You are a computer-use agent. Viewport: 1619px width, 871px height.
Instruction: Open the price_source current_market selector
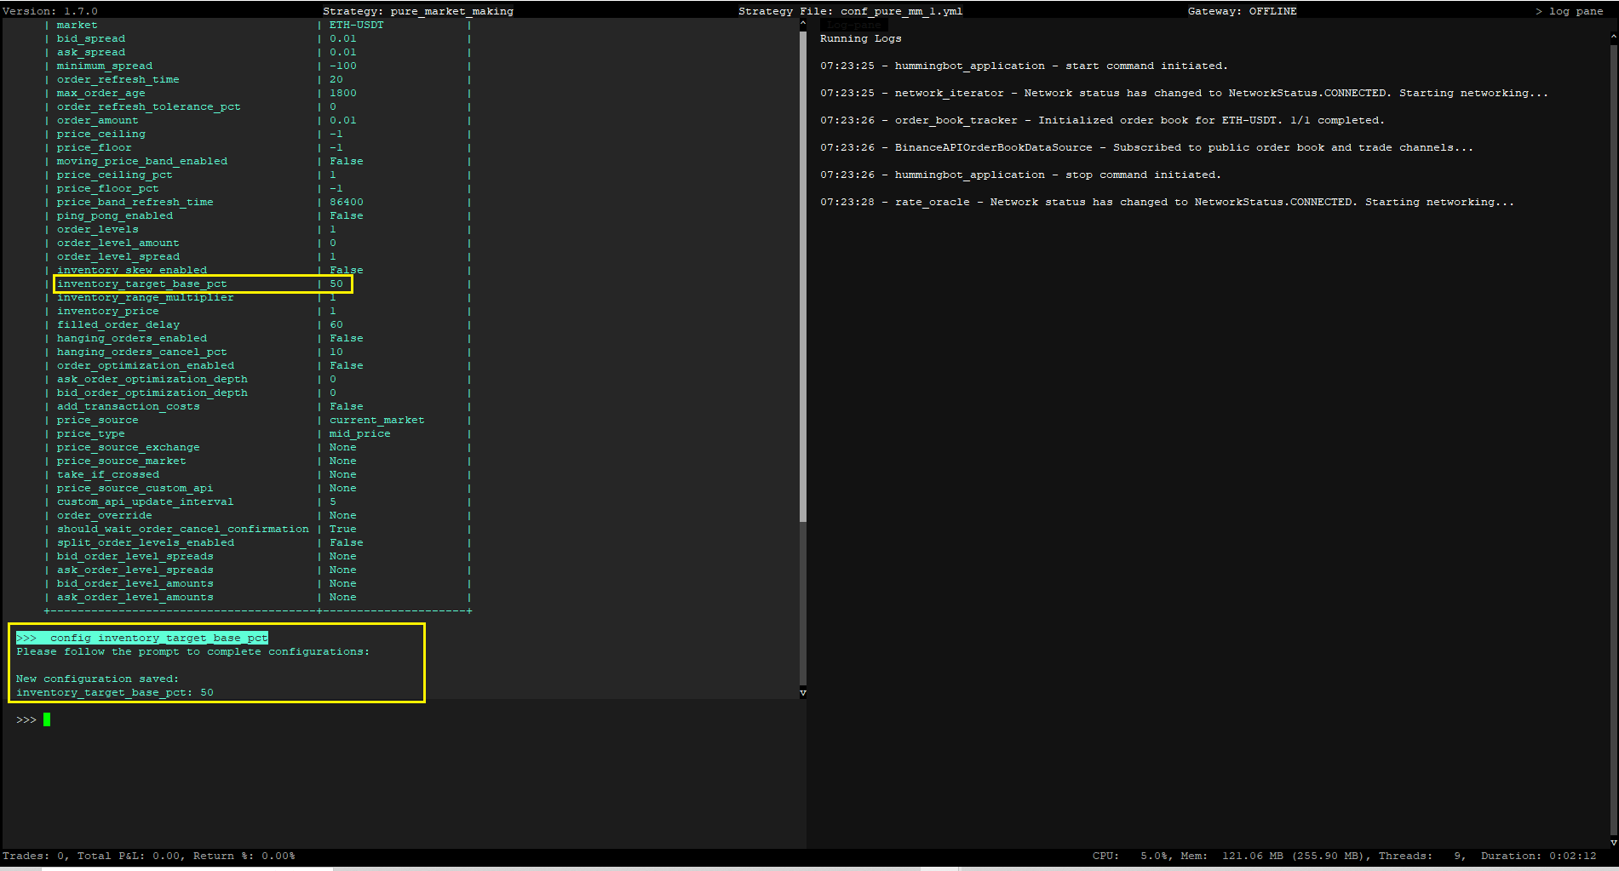point(376,419)
